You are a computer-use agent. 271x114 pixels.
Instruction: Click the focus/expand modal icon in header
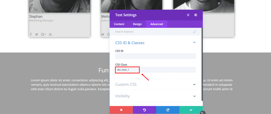point(188,15)
